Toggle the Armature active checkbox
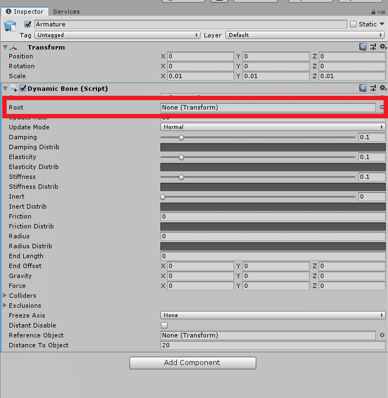Image resolution: width=388 pixels, height=398 pixels. (x=28, y=24)
